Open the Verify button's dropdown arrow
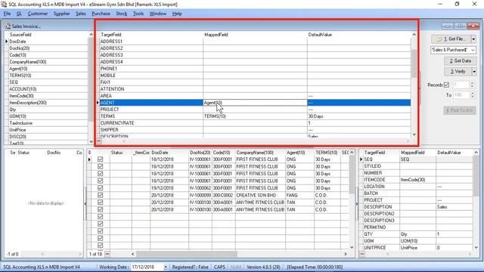Viewport: 484px width, 272px height. click(474, 72)
